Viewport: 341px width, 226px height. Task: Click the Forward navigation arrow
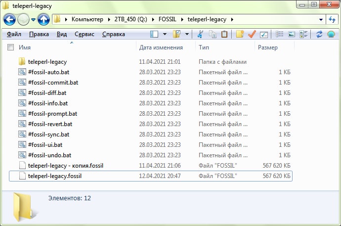tap(23, 20)
